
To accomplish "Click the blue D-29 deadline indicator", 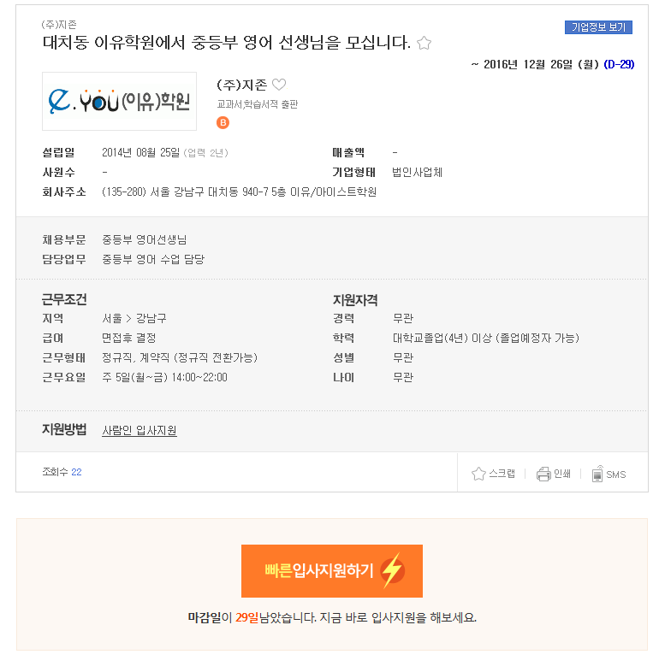I will click(x=619, y=64).
